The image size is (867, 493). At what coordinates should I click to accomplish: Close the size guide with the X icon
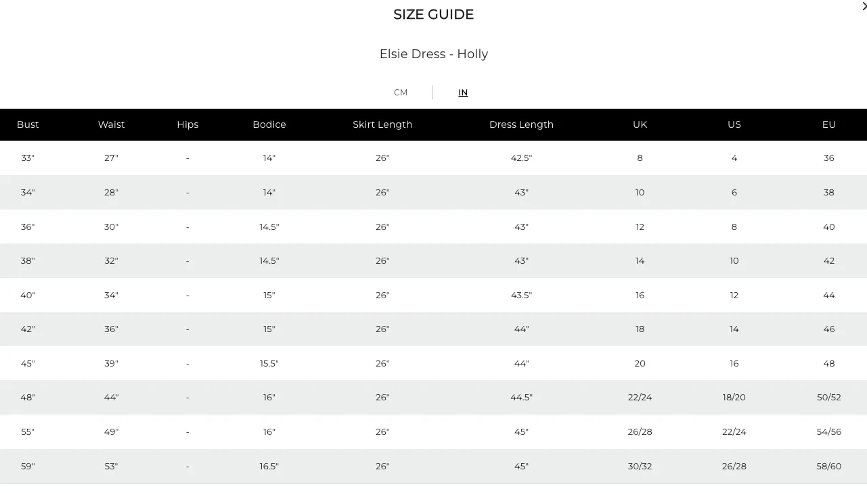[x=864, y=6]
